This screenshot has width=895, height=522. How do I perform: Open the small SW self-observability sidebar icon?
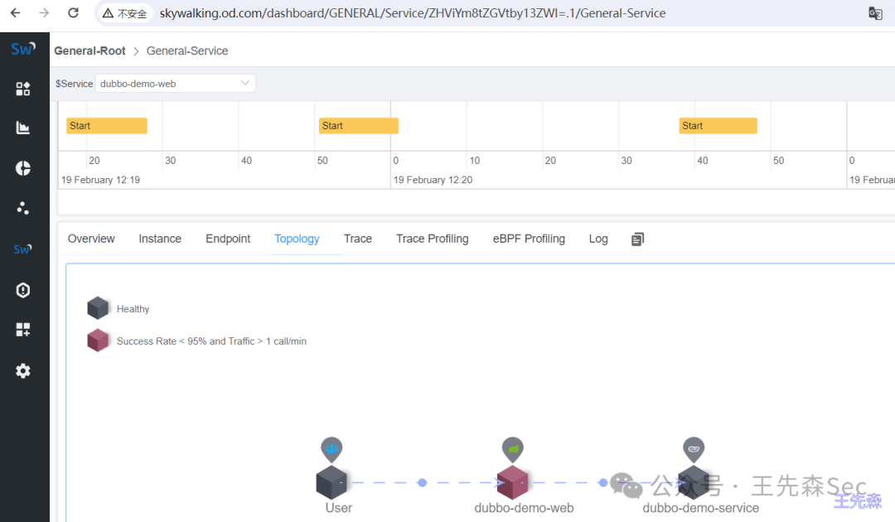pyautogui.click(x=23, y=249)
